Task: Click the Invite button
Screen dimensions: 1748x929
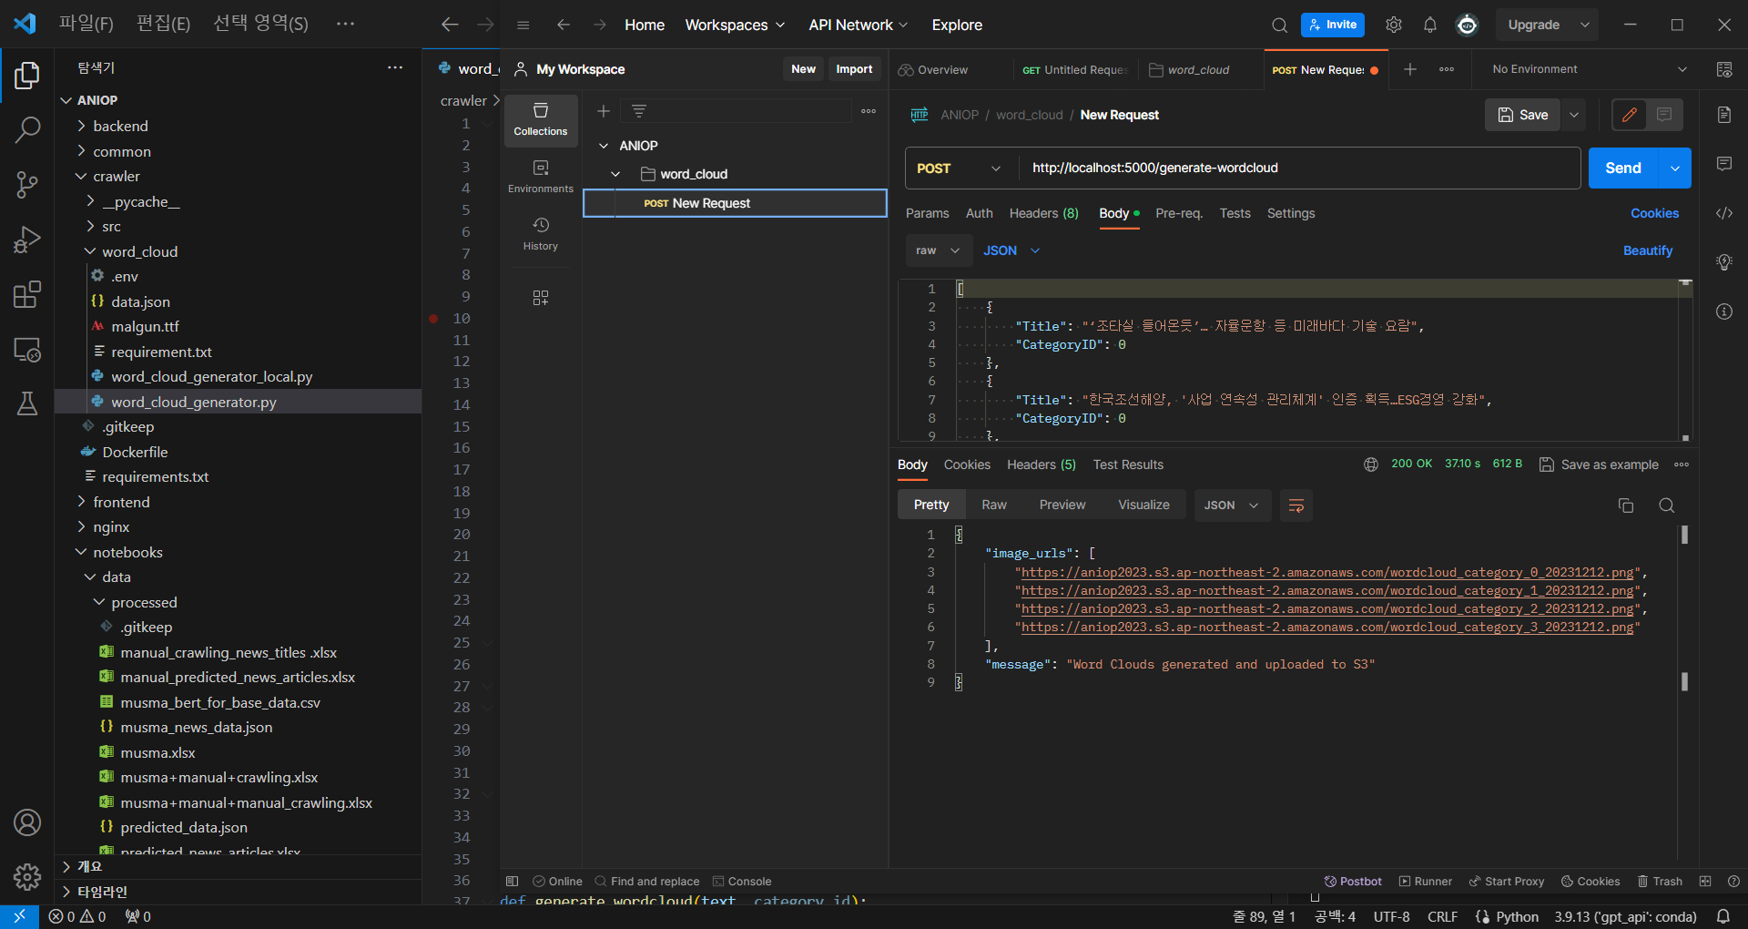Action: coord(1333,26)
